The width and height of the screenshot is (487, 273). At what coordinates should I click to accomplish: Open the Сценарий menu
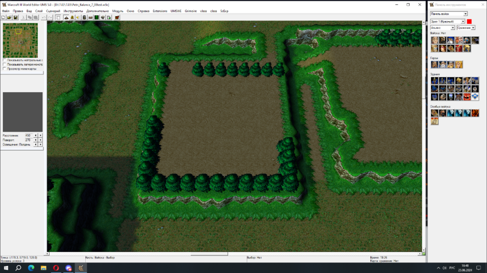pyautogui.click(x=53, y=11)
